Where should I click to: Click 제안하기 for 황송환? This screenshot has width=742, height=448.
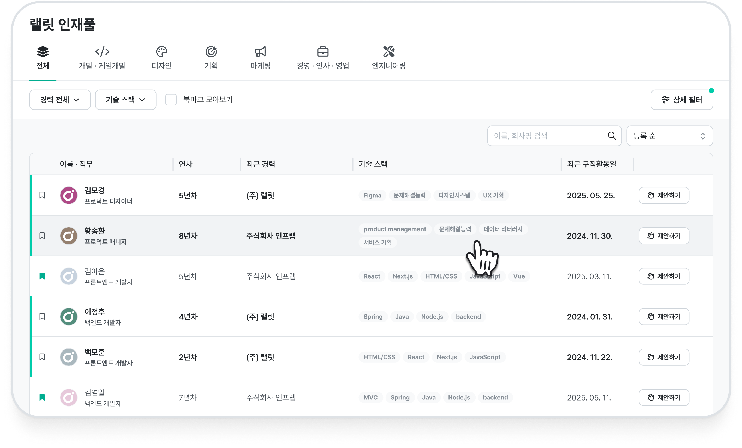click(664, 236)
